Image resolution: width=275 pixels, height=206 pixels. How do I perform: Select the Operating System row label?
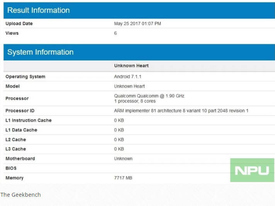[25, 77]
